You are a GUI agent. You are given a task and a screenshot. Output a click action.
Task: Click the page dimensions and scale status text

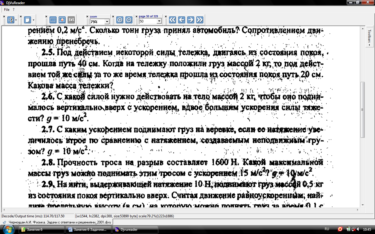pyautogui.click(x=125, y=216)
